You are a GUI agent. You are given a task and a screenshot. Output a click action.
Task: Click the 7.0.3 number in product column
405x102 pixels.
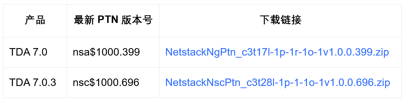44,82
